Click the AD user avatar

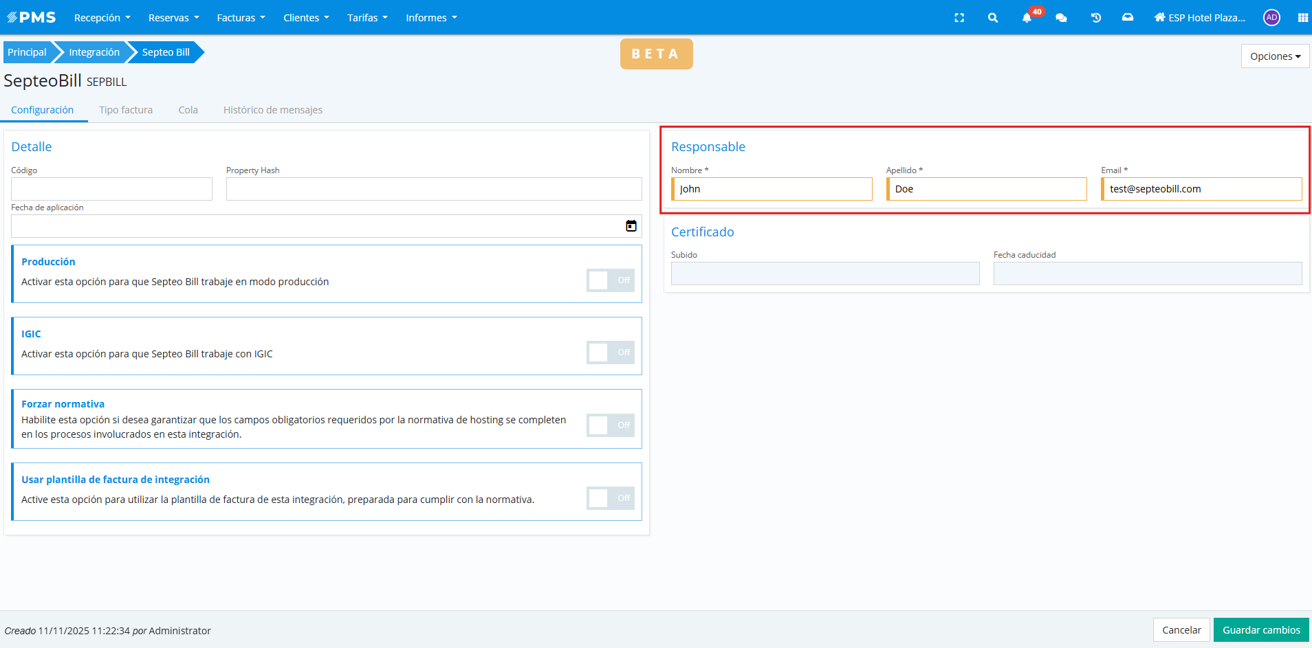click(x=1271, y=18)
